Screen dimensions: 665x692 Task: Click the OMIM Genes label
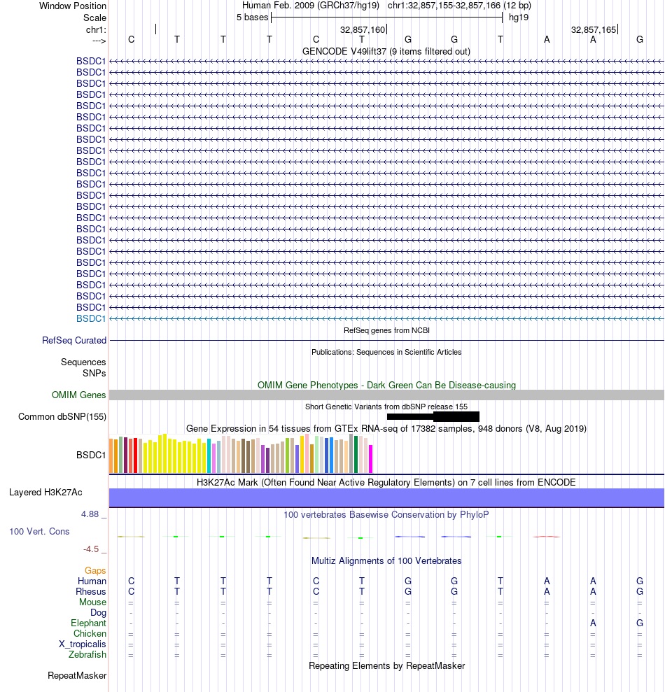click(x=78, y=395)
